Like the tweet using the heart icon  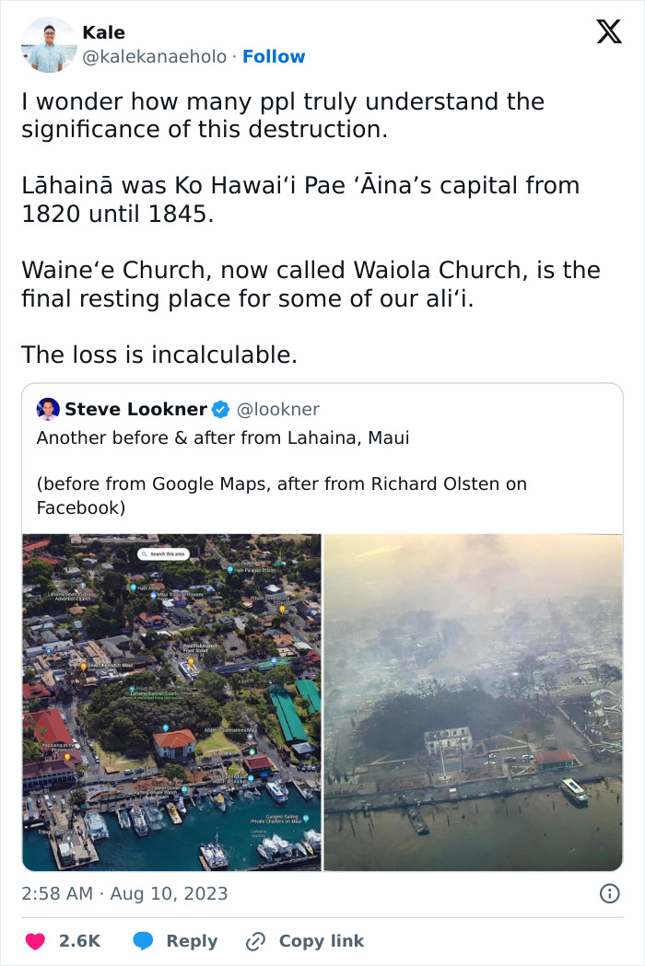[x=35, y=941]
